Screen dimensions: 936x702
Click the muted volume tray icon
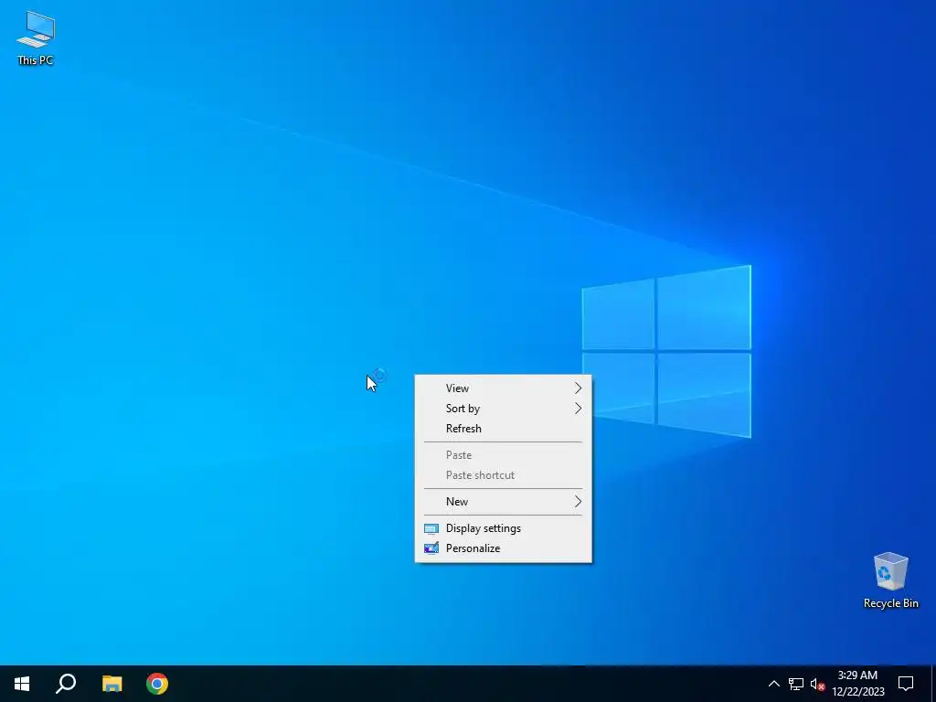pyautogui.click(x=817, y=684)
